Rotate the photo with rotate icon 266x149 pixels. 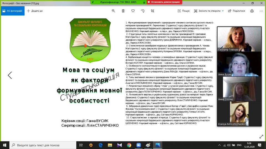click(143, 11)
